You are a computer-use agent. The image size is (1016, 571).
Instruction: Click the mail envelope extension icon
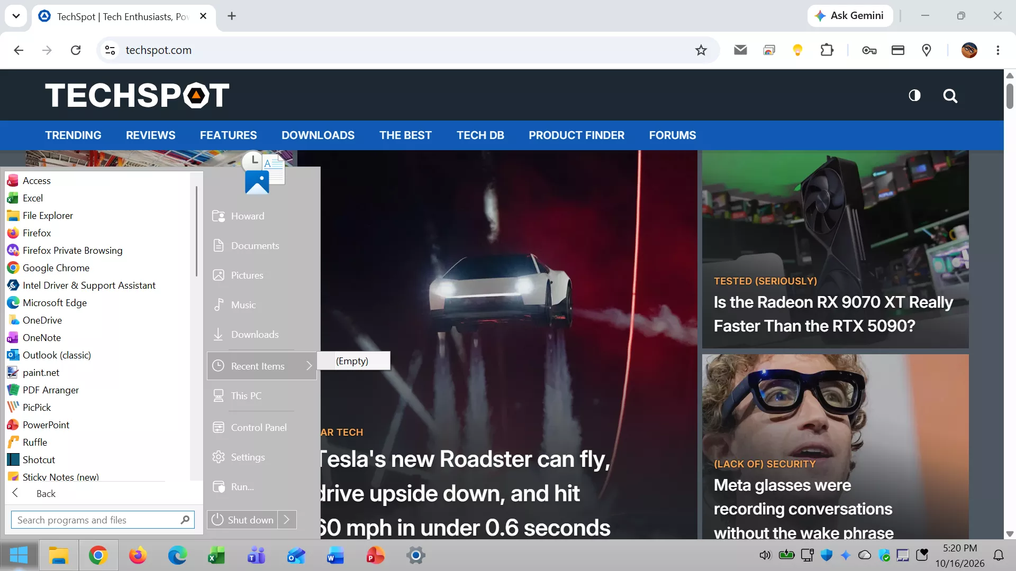click(740, 50)
